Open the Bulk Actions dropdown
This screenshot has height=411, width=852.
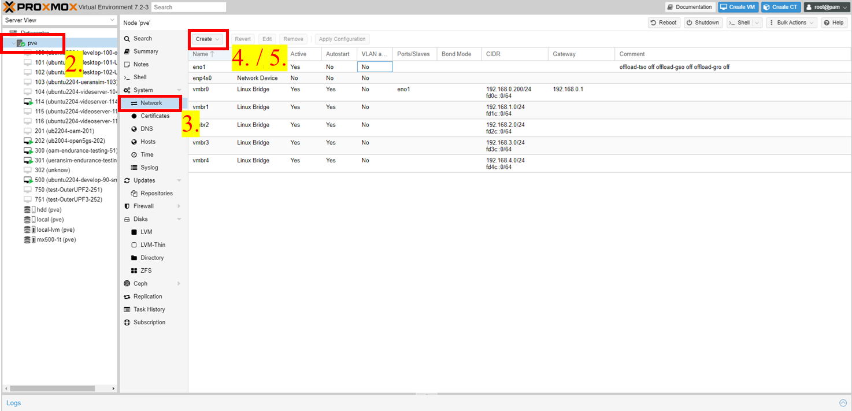[791, 23]
